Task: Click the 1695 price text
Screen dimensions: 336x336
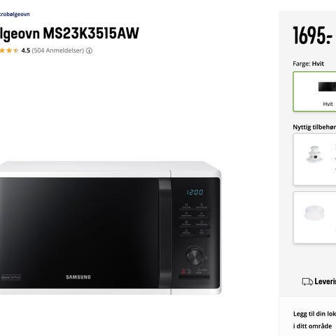Action: click(x=313, y=35)
